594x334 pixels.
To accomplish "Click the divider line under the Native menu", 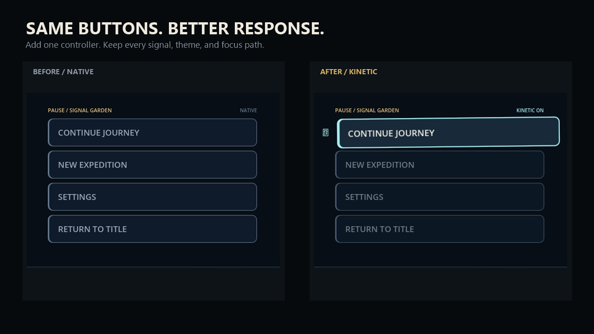I will pyautogui.click(x=153, y=267).
